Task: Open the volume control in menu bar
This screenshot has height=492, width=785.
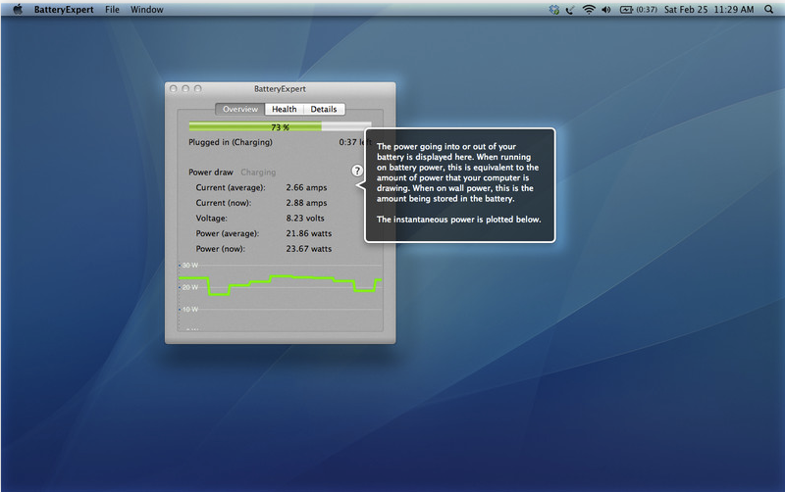Action: coord(606,10)
